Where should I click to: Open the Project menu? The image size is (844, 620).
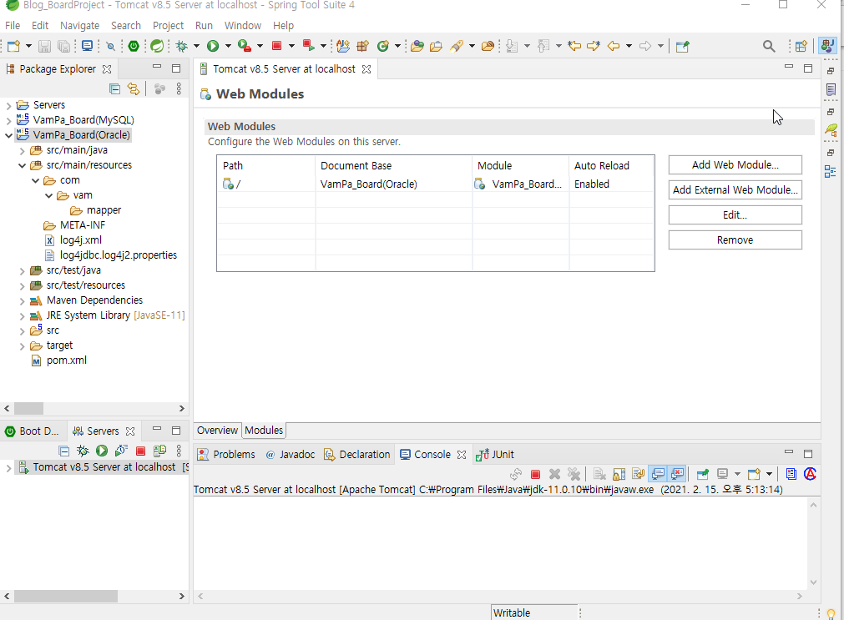pyautogui.click(x=168, y=25)
